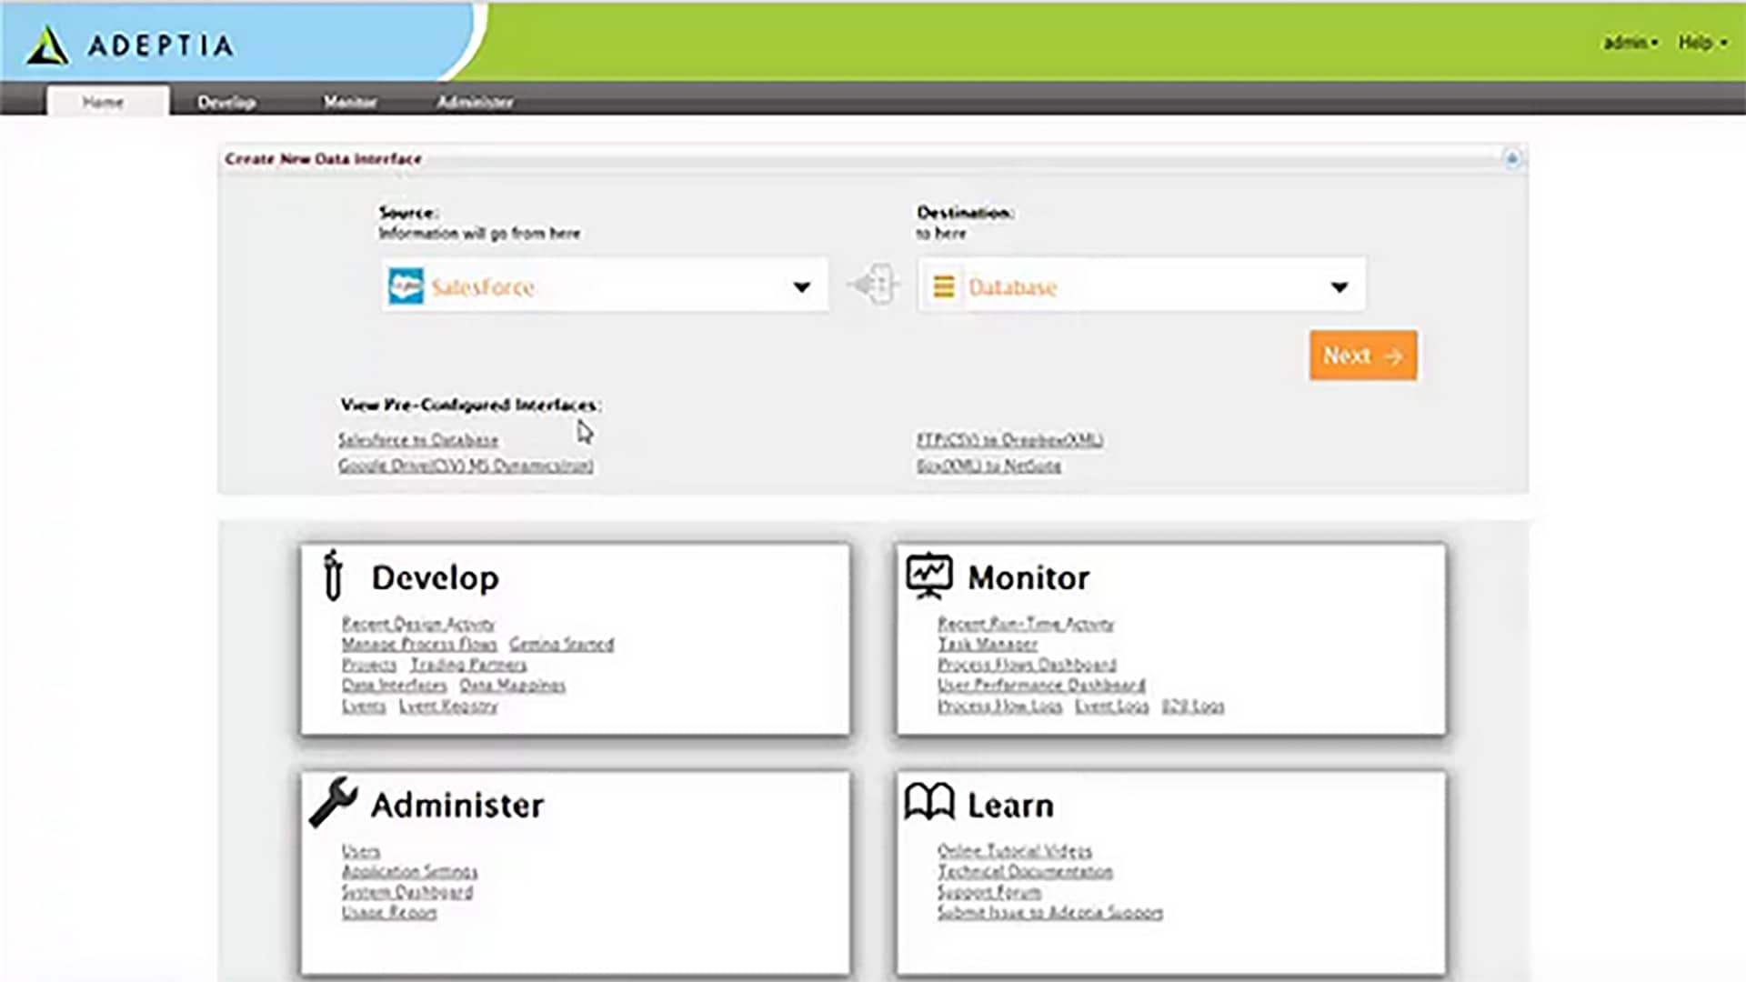The width and height of the screenshot is (1746, 982).
Task: Switch to the Develop tab
Action: [x=226, y=102]
